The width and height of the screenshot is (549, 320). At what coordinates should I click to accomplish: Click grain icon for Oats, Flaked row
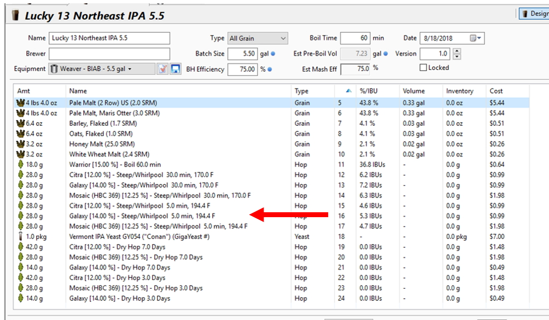point(20,133)
